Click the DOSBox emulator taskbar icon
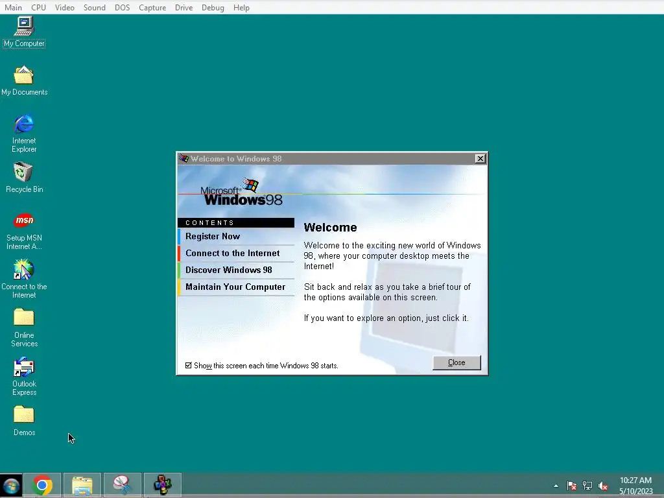This screenshot has height=498, width=664. coord(163,485)
